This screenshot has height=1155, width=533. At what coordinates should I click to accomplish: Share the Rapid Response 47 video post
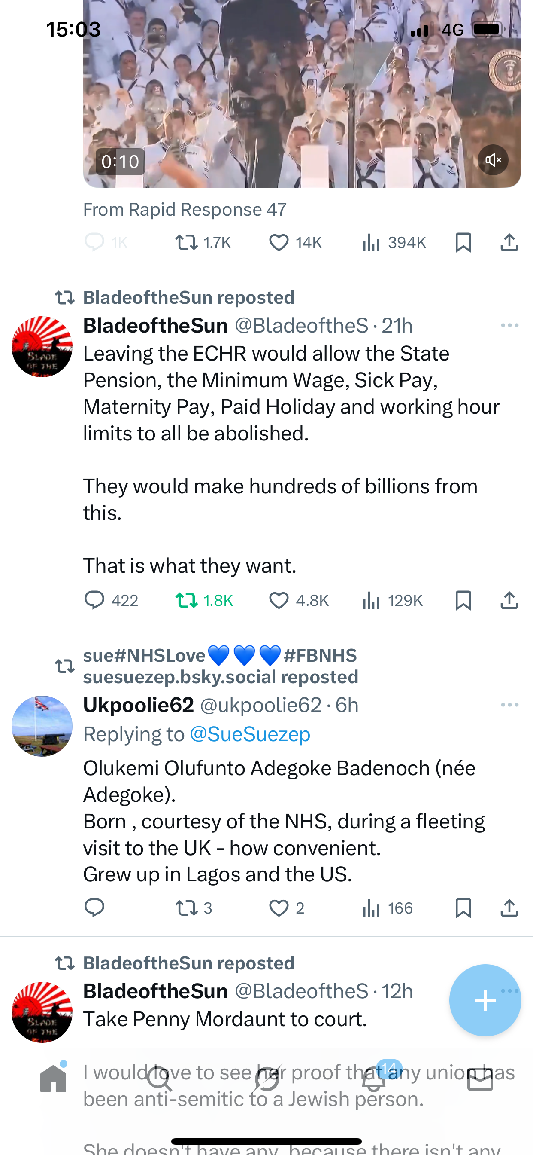509,243
